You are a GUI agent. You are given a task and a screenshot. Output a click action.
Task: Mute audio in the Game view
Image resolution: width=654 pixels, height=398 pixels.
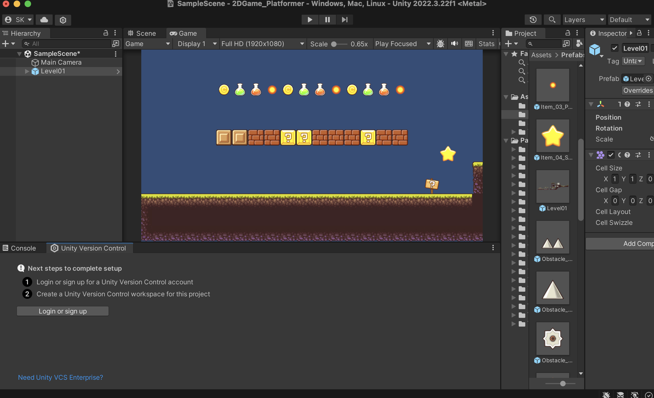tap(454, 44)
